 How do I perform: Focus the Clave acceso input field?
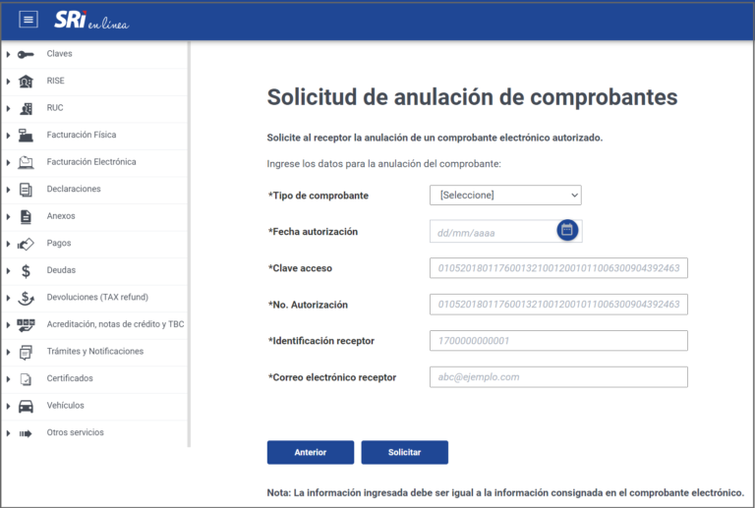(x=558, y=268)
